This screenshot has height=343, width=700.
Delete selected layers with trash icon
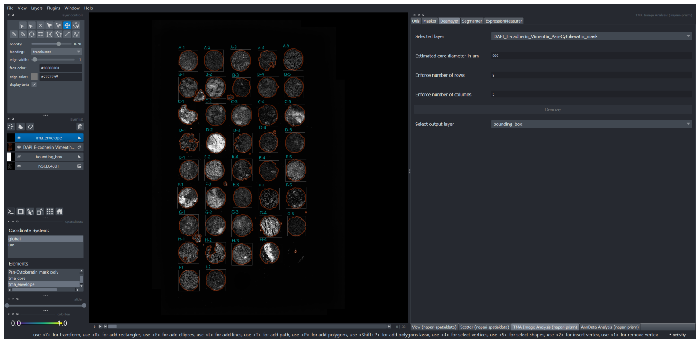(80, 127)
